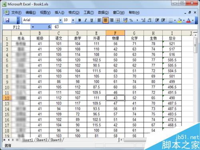Open the Borders dropdown arrow
This screenshot has width=200, height=150.
[175, 20]
